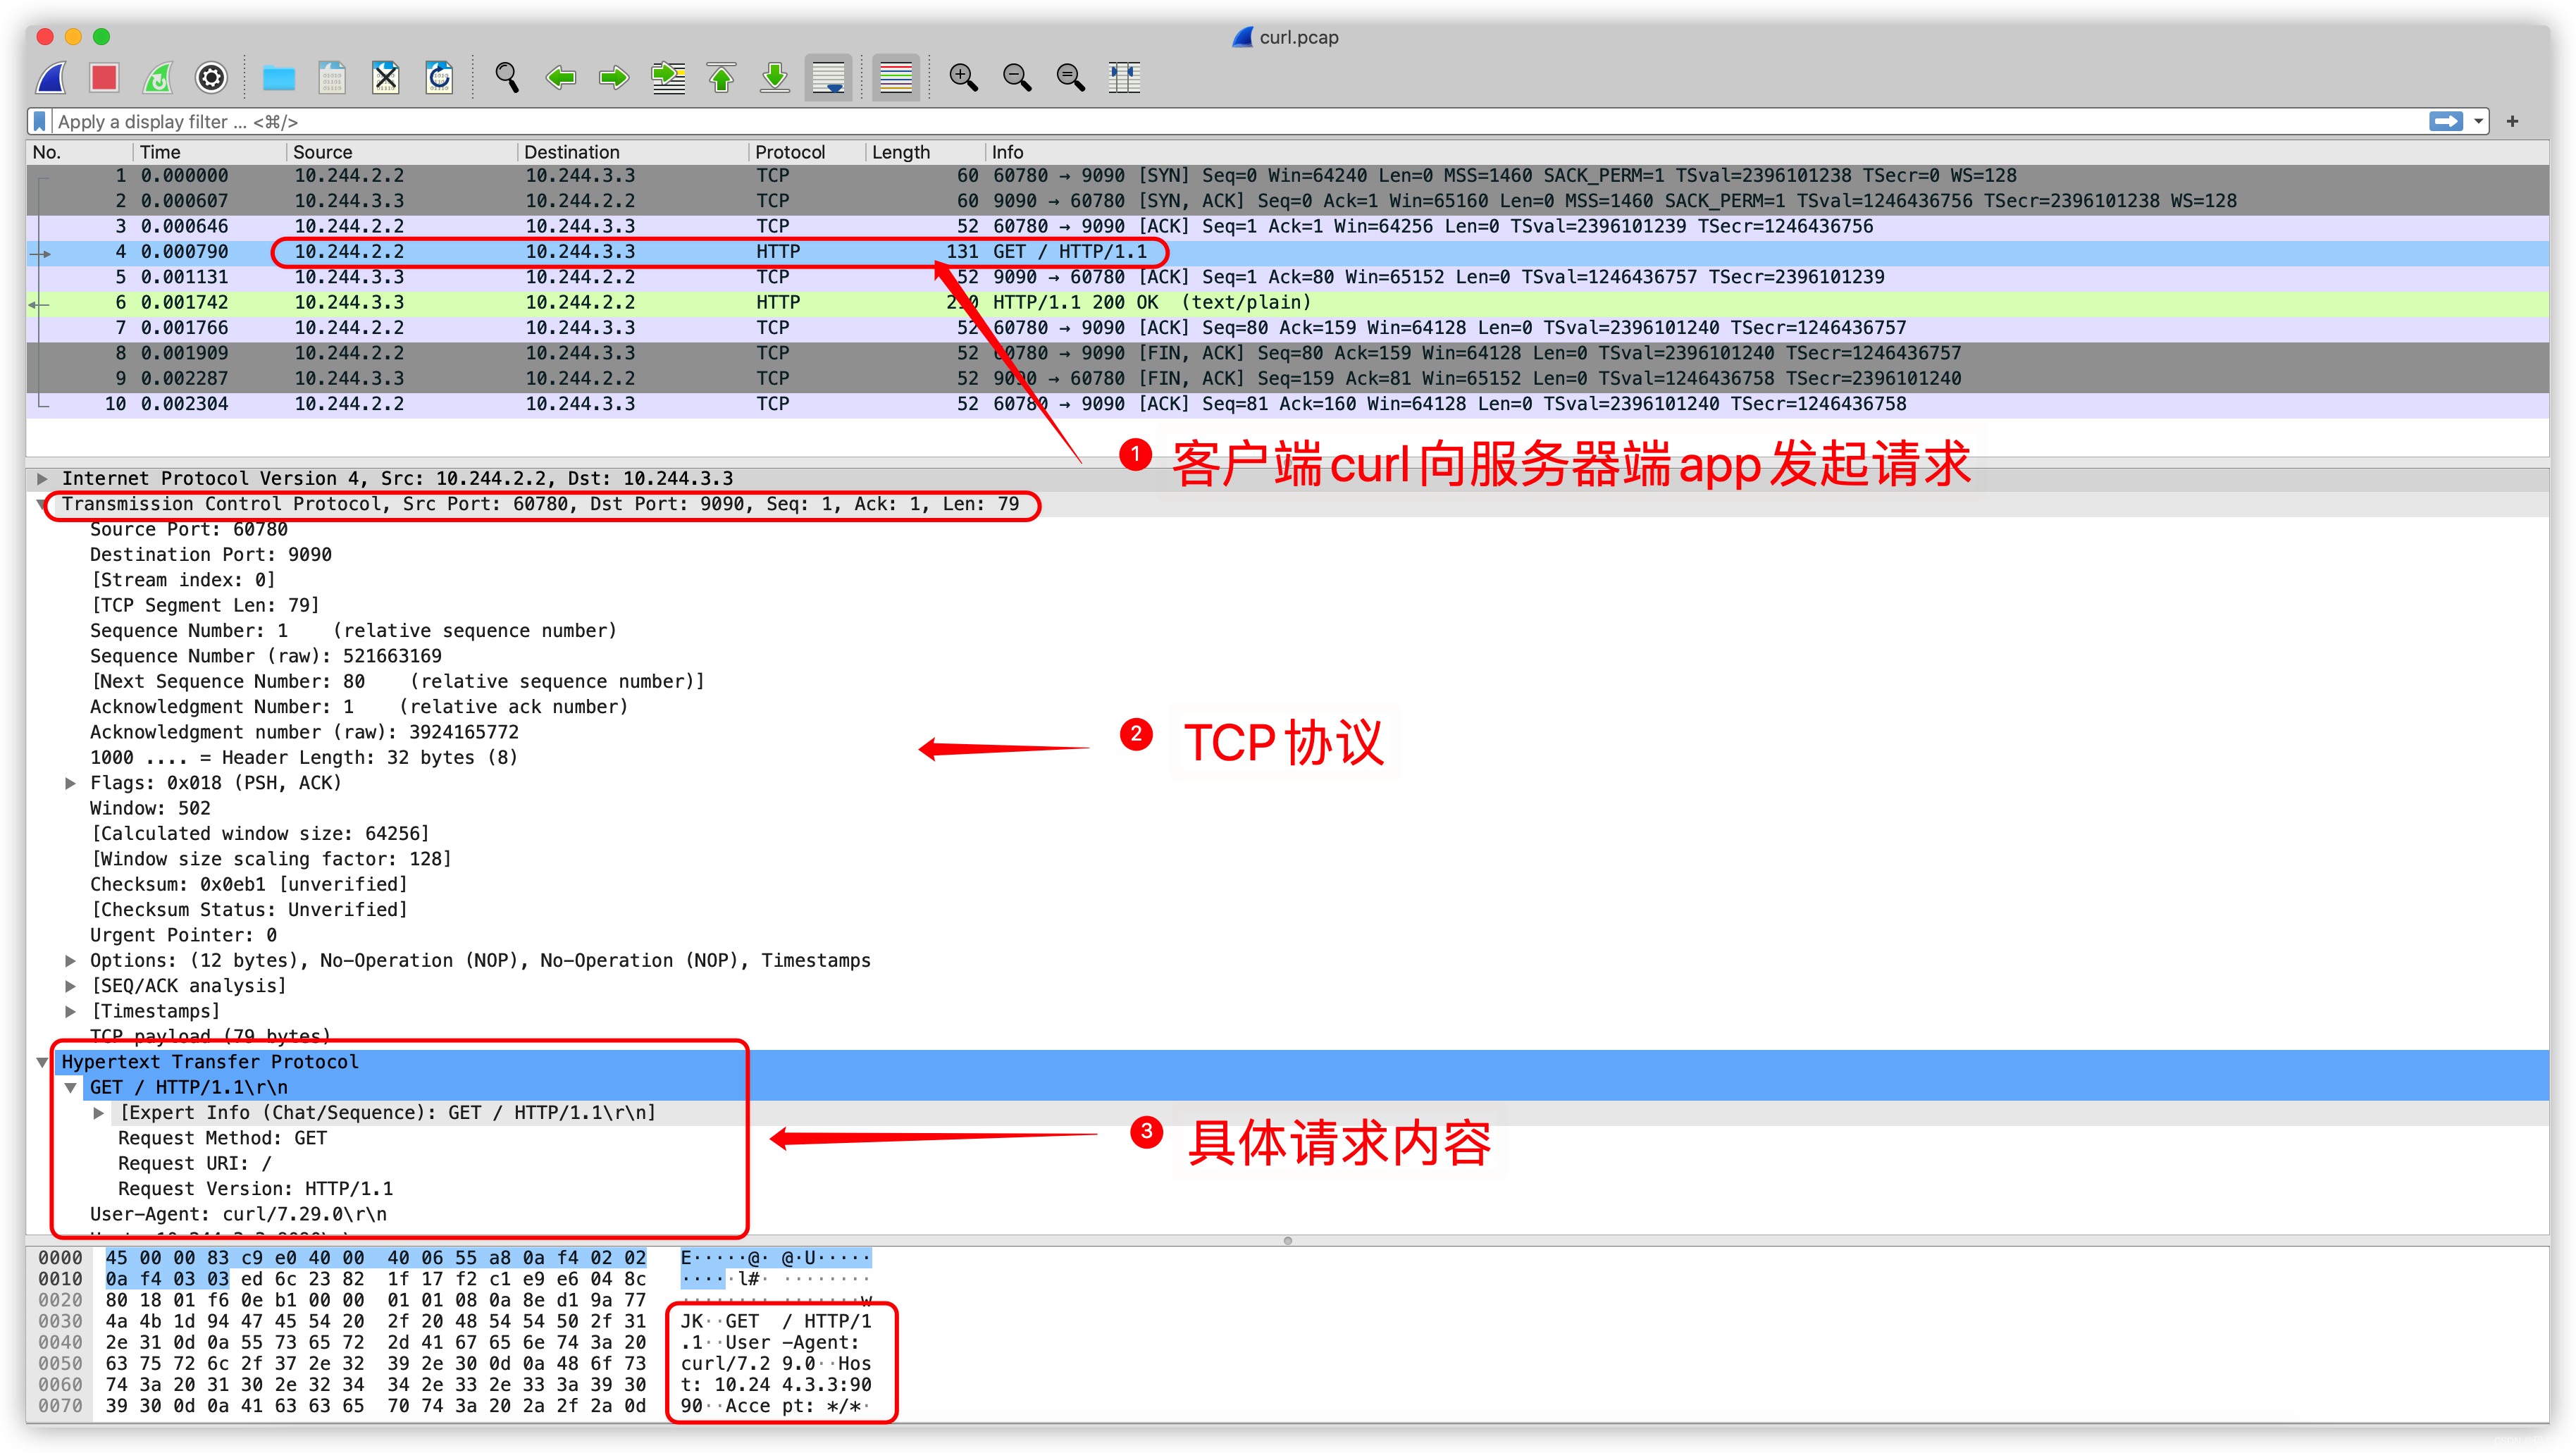Go to next packet green arrow

[613, 77]
